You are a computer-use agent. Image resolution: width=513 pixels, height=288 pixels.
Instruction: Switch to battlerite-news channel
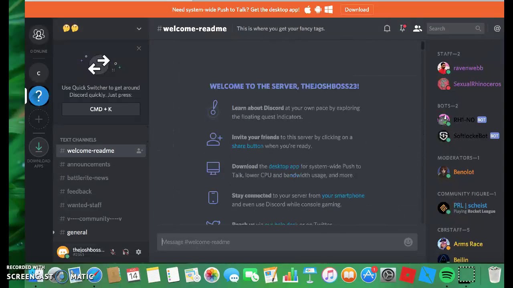101,178
